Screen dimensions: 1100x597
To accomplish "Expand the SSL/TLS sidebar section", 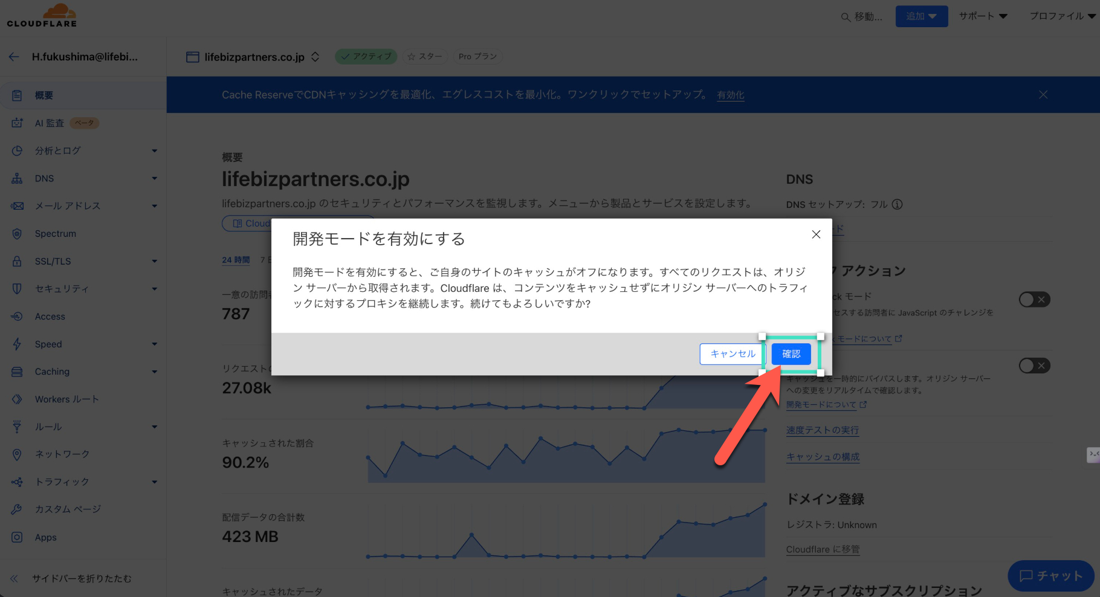I will point(155,262).
